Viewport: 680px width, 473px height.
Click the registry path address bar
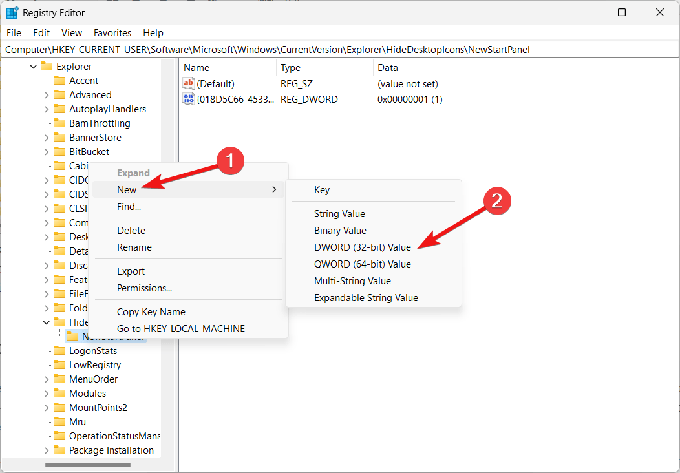323,50
